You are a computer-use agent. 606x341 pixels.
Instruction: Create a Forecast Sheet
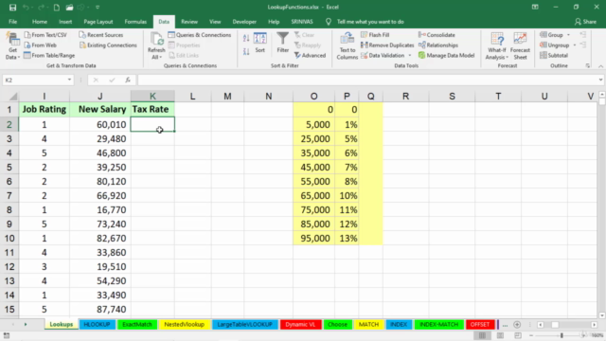point(520,46)
